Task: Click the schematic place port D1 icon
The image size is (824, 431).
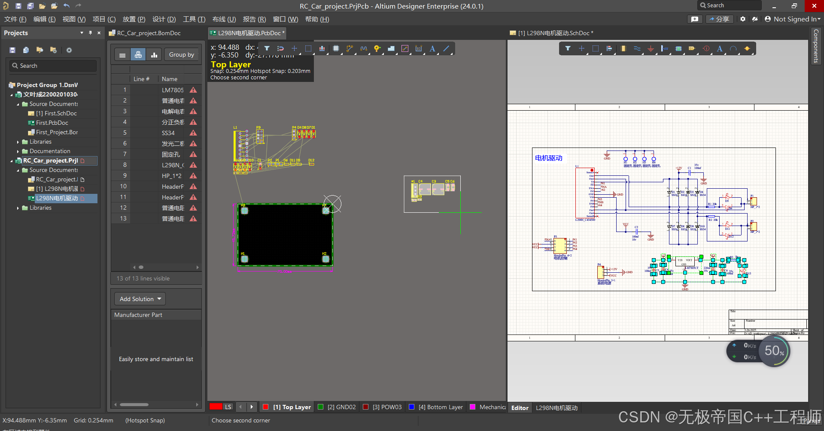Action: [692, 48]
